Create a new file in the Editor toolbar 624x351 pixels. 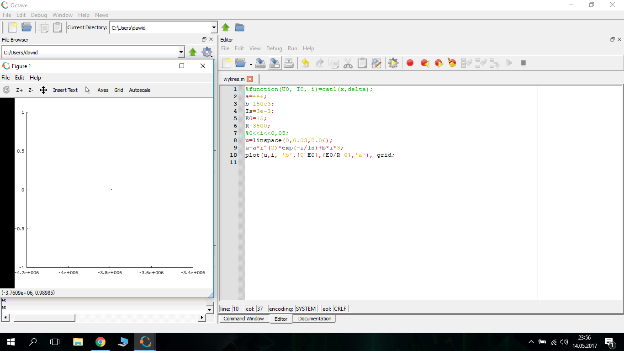pos(227,63)
